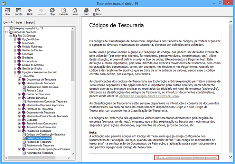
Task: Select the book icon beside Gestão de Stocks
Action: (19, 68)
